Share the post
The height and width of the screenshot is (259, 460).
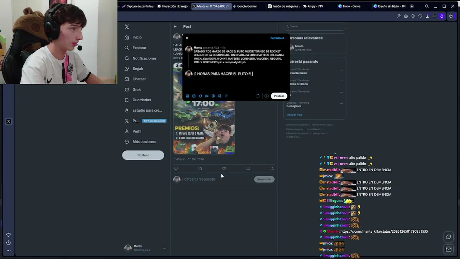pos(272,169)
